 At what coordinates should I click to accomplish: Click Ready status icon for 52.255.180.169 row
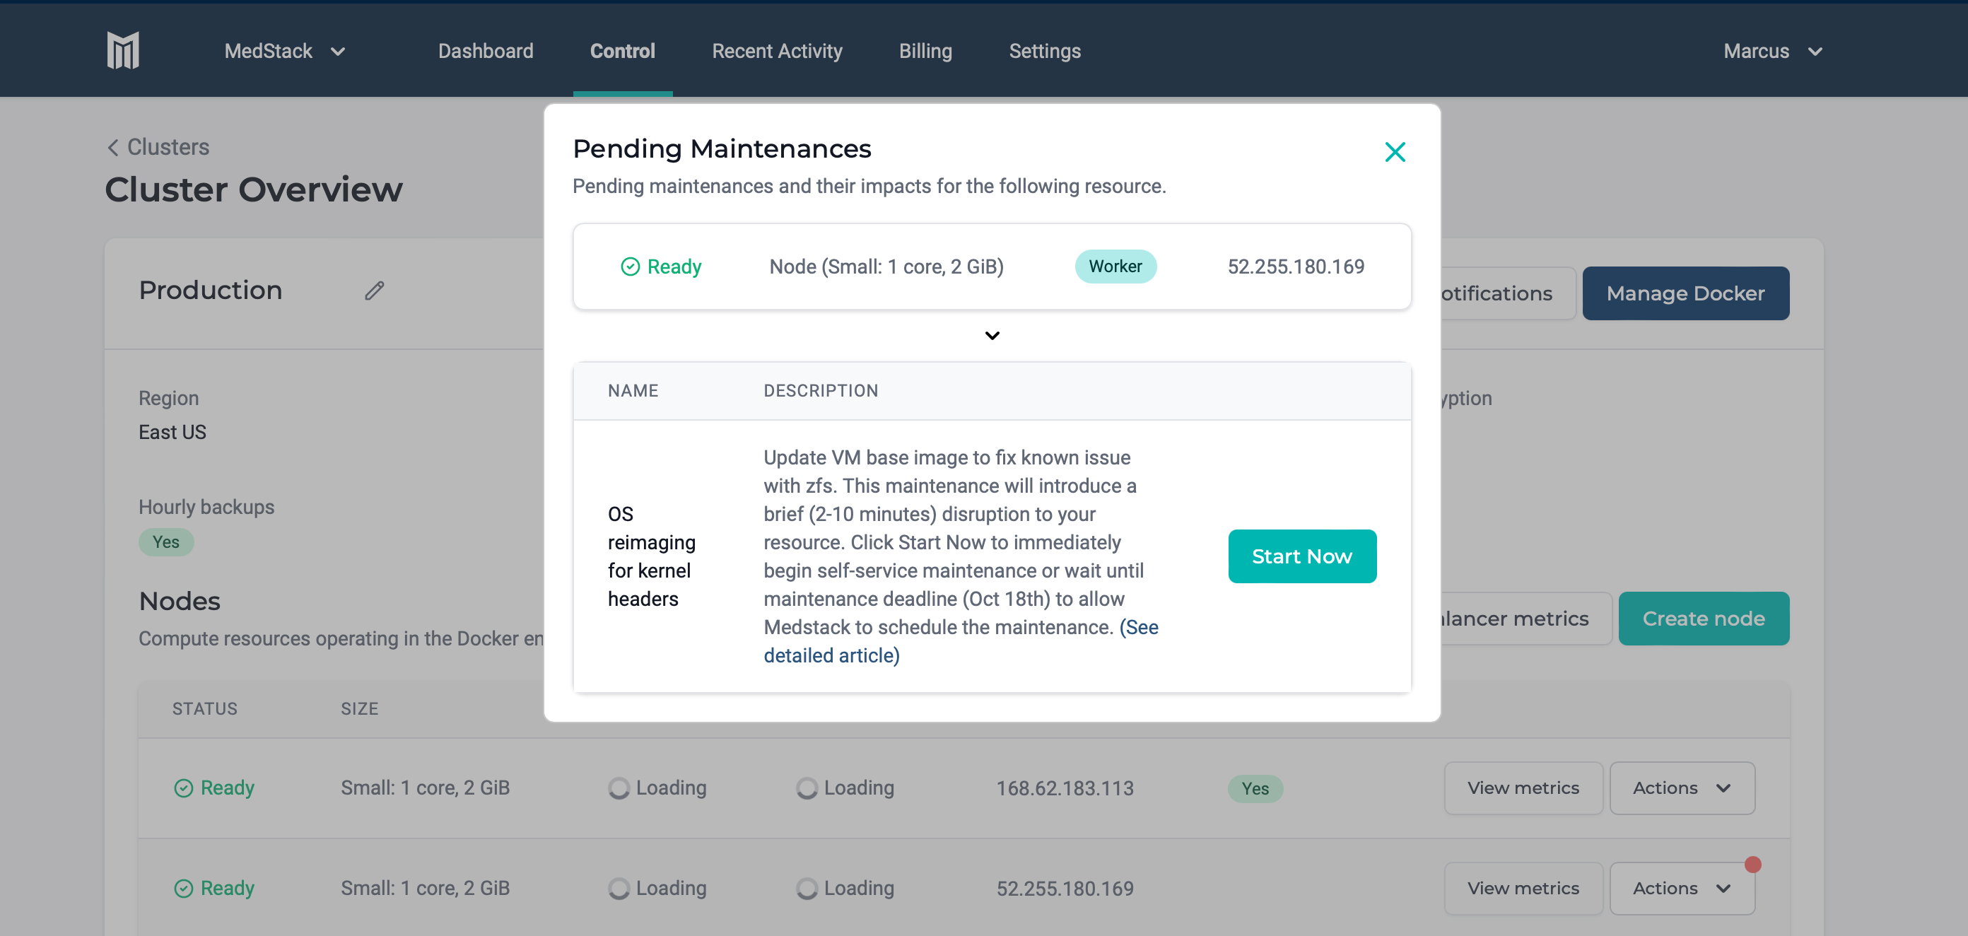point(183,888)
